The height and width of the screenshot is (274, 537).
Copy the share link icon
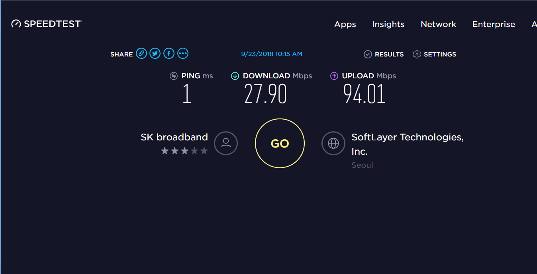click(141, 53)
